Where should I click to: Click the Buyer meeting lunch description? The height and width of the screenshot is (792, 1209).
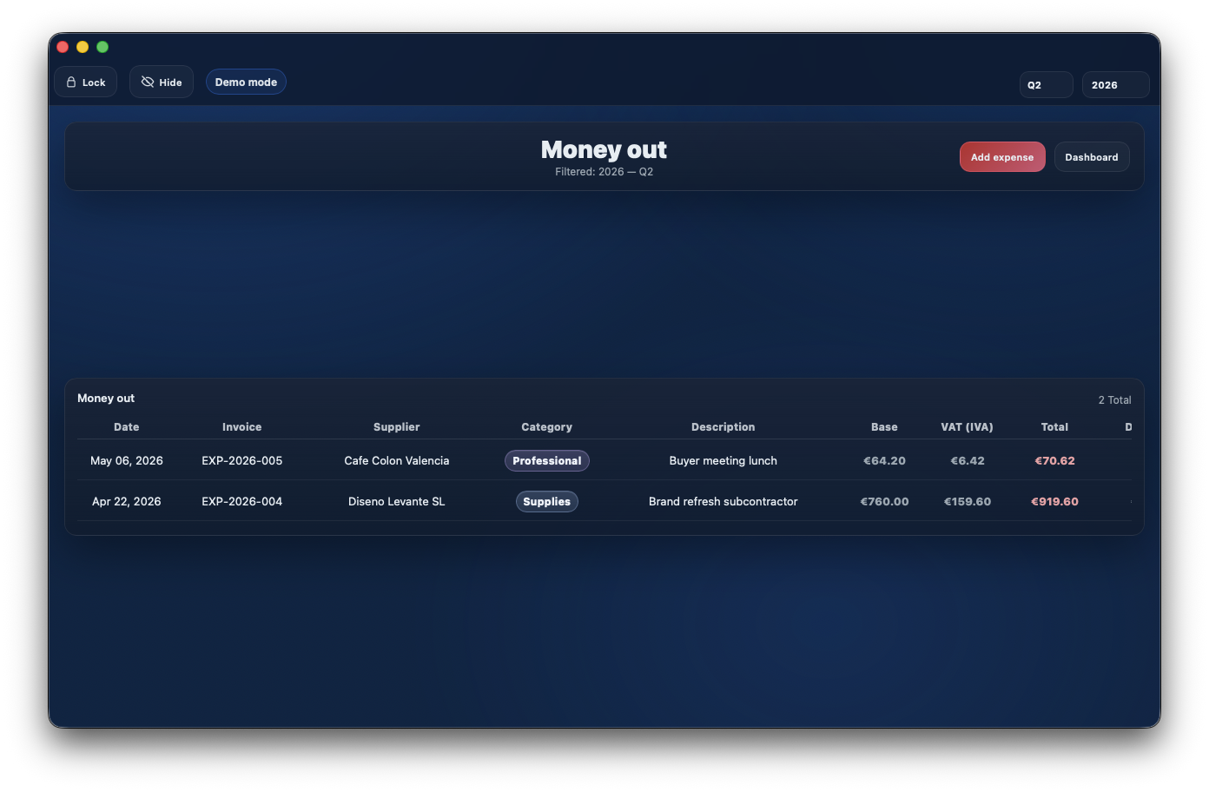[x=723, y=461]
